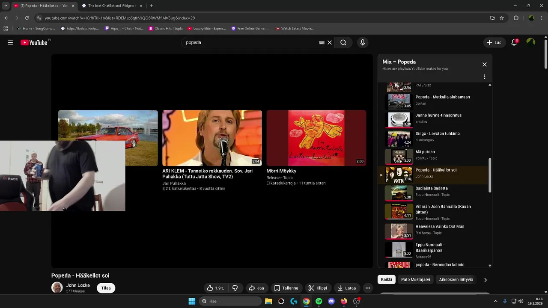Open the YouTube guide hamburger menu
The width and height of the screenshot is (548, 308).
(x=10, y=42)
